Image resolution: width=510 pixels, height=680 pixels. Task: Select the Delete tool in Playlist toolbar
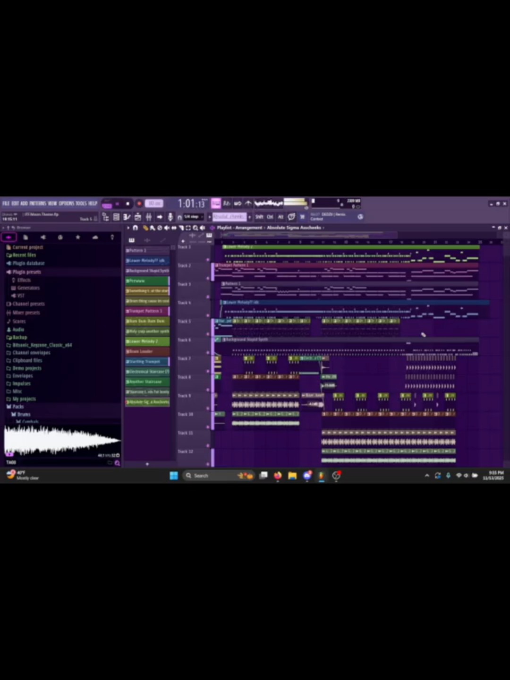point(159,228)
